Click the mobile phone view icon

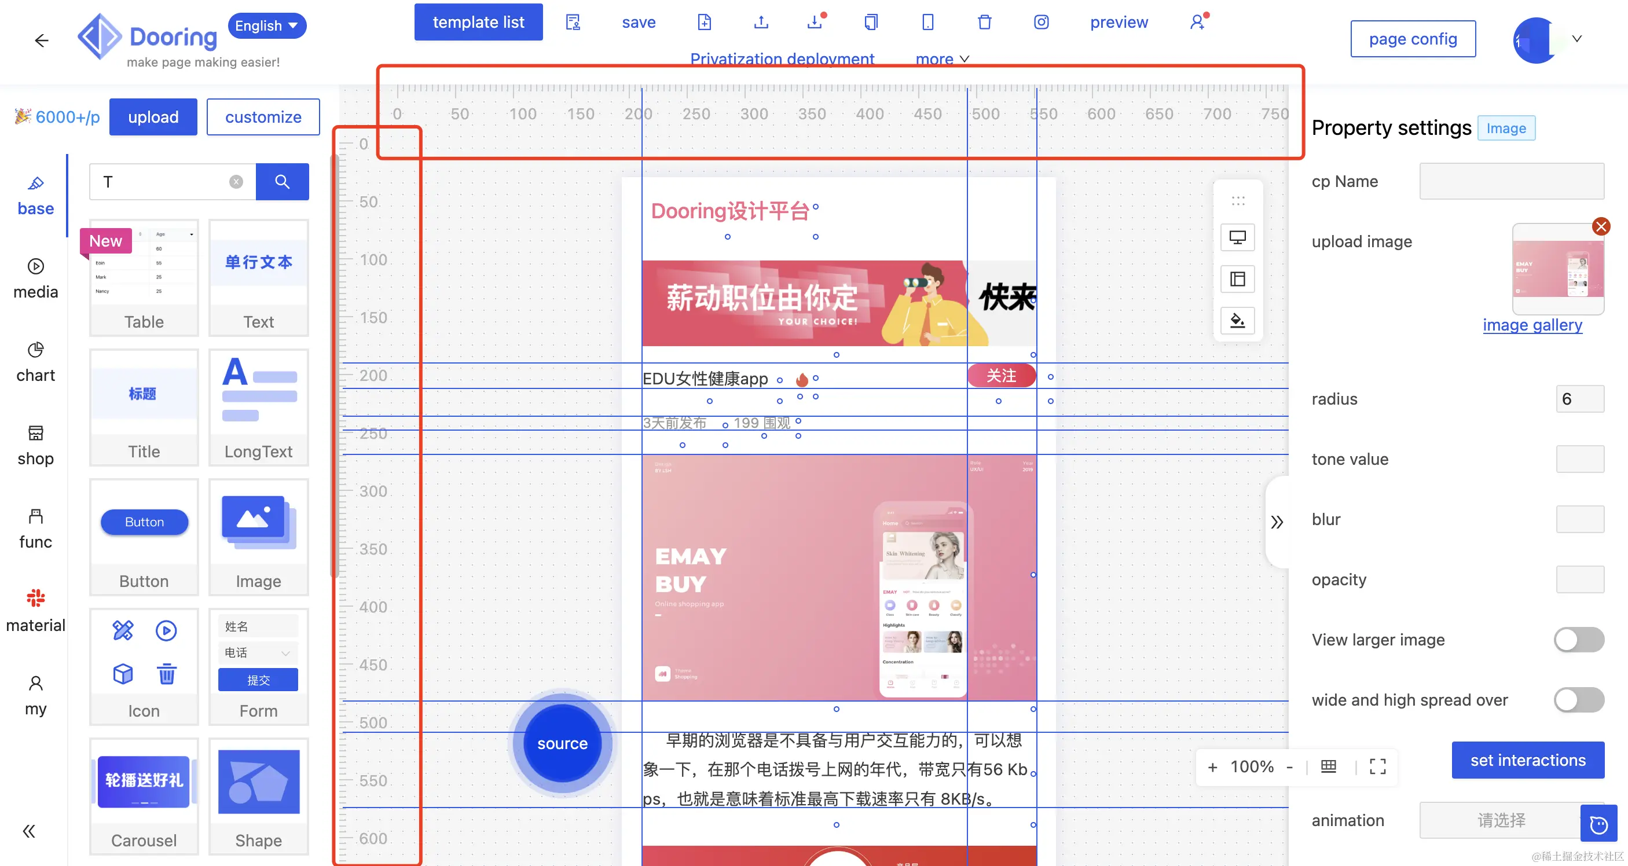coord(927,22)
